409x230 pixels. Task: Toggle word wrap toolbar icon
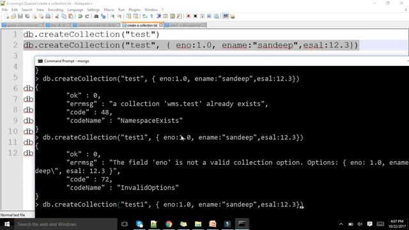point(145,16)
